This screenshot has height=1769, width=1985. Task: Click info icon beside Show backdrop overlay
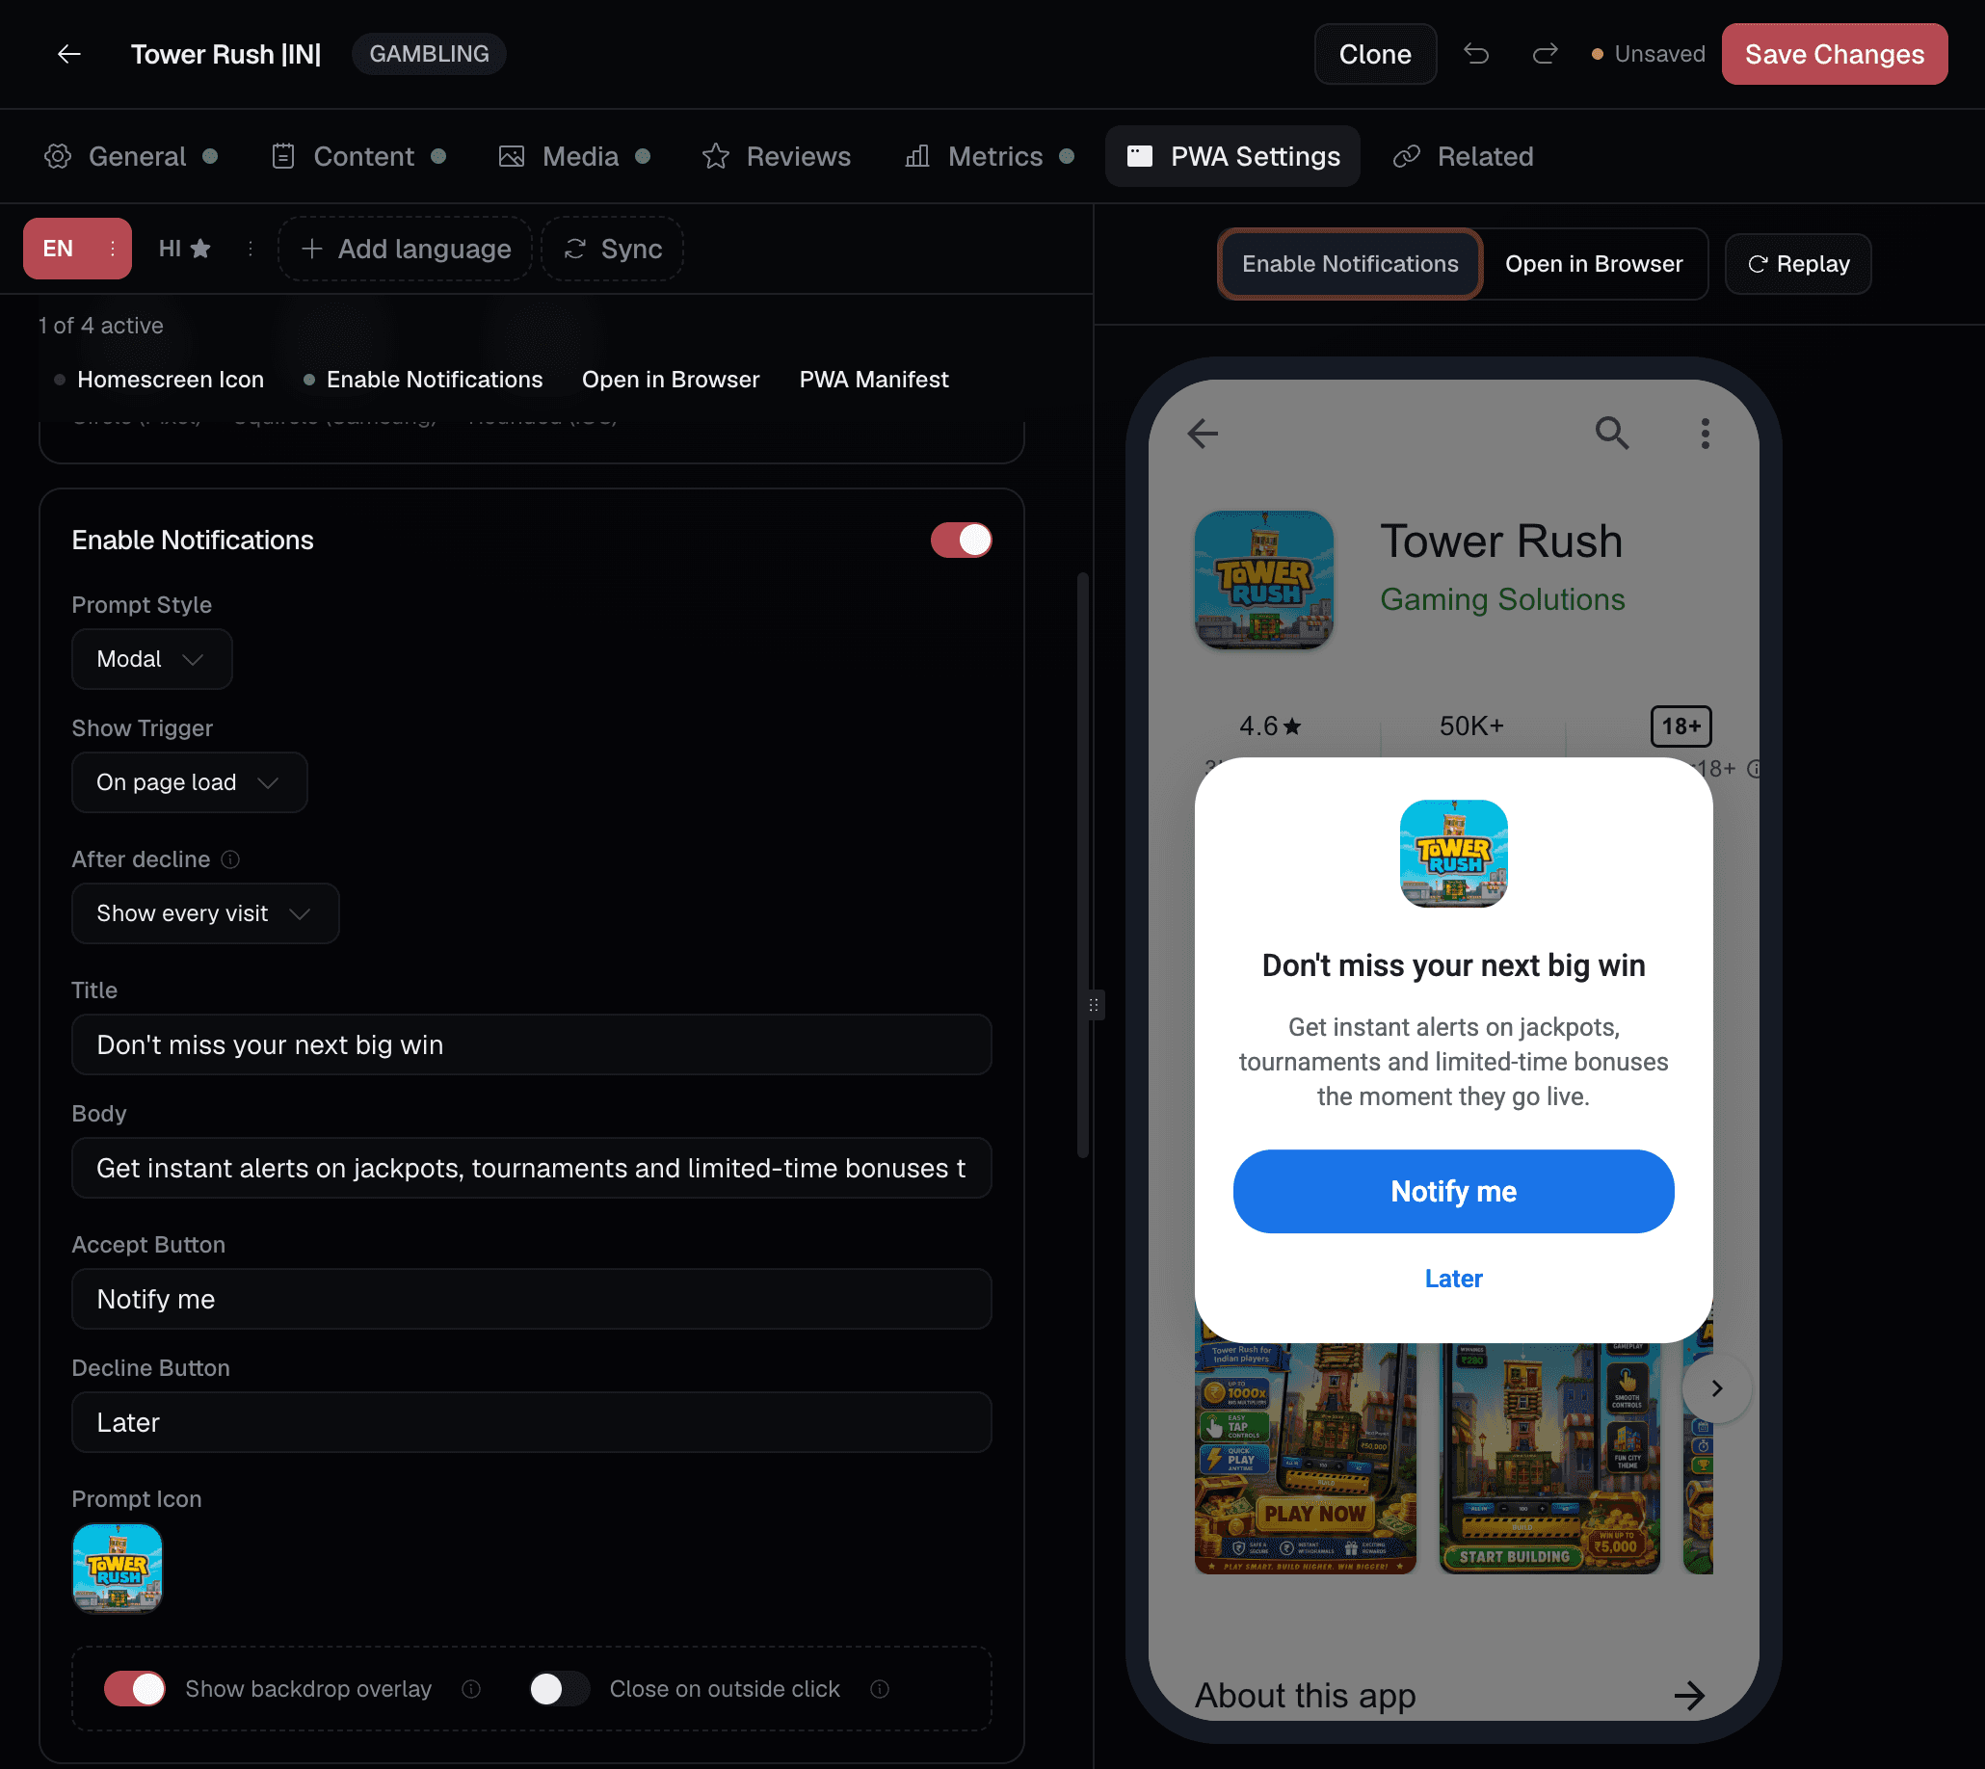[x=471, y=1689]
